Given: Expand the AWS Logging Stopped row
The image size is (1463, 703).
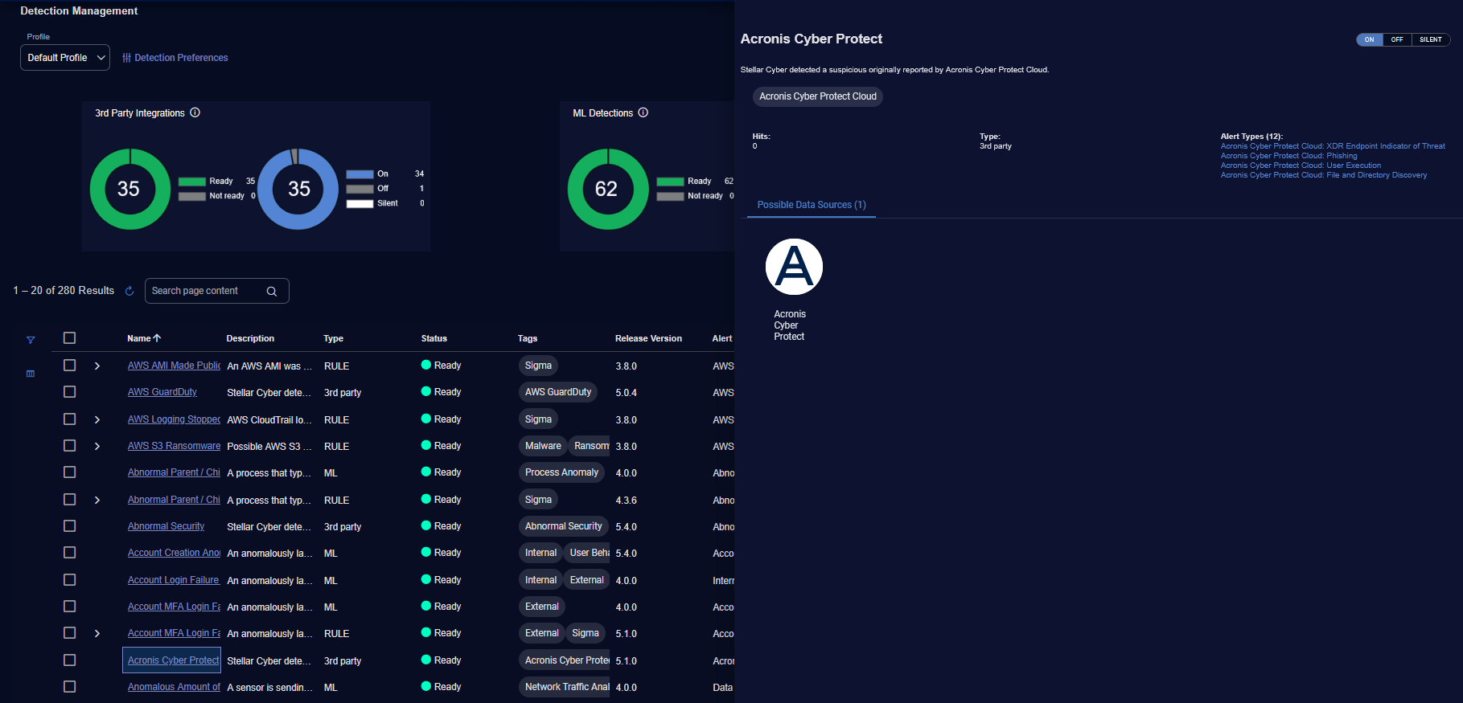Looking at the screenshot, I should tap(97, 419).
